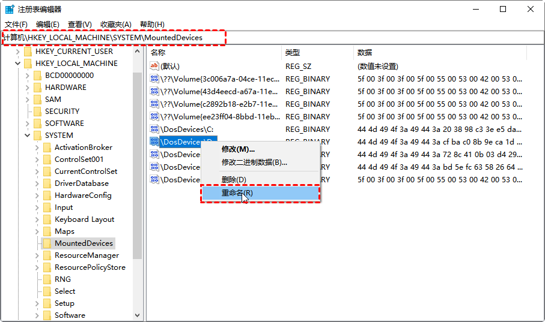This screenshot has height=322, width=545.
Task: Open the 编辑(E) menu
Action: click(x=47, y=25)
